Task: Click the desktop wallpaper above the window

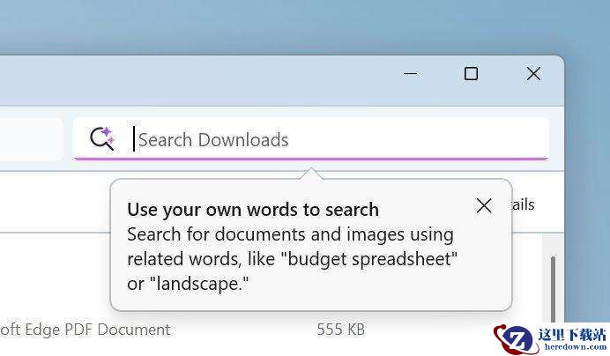Action: click(264, 26)
